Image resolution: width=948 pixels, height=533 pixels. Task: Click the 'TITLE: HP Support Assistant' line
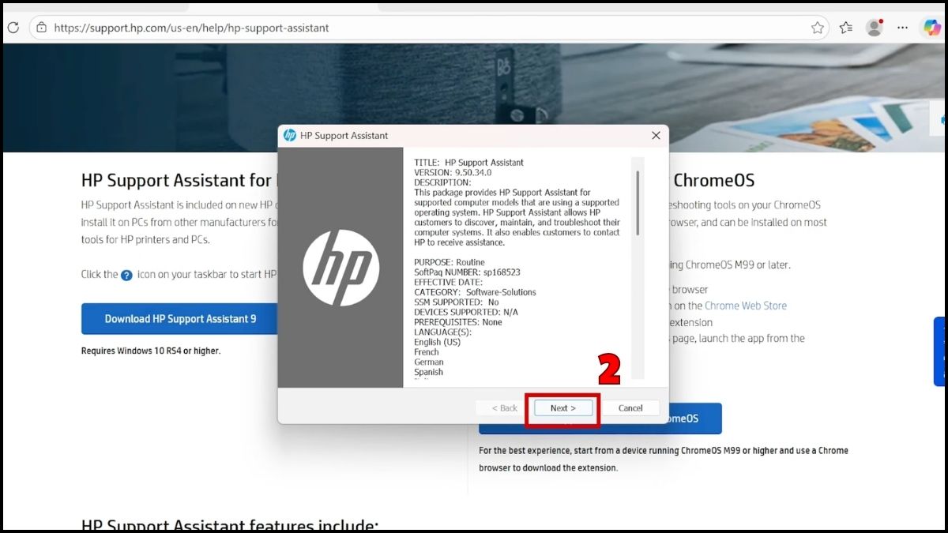468,163
